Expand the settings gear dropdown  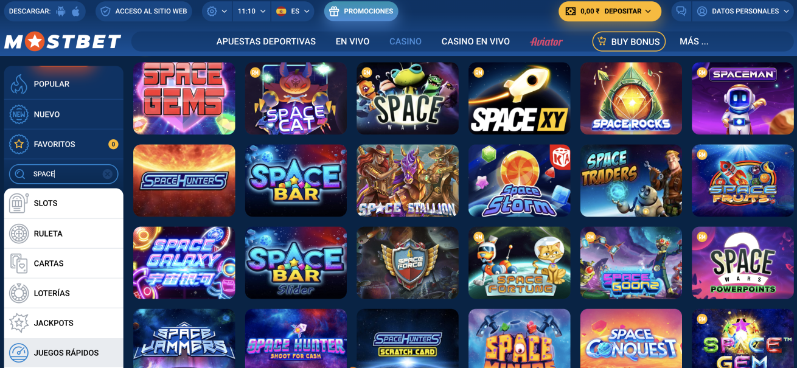(x=217, y=12)
